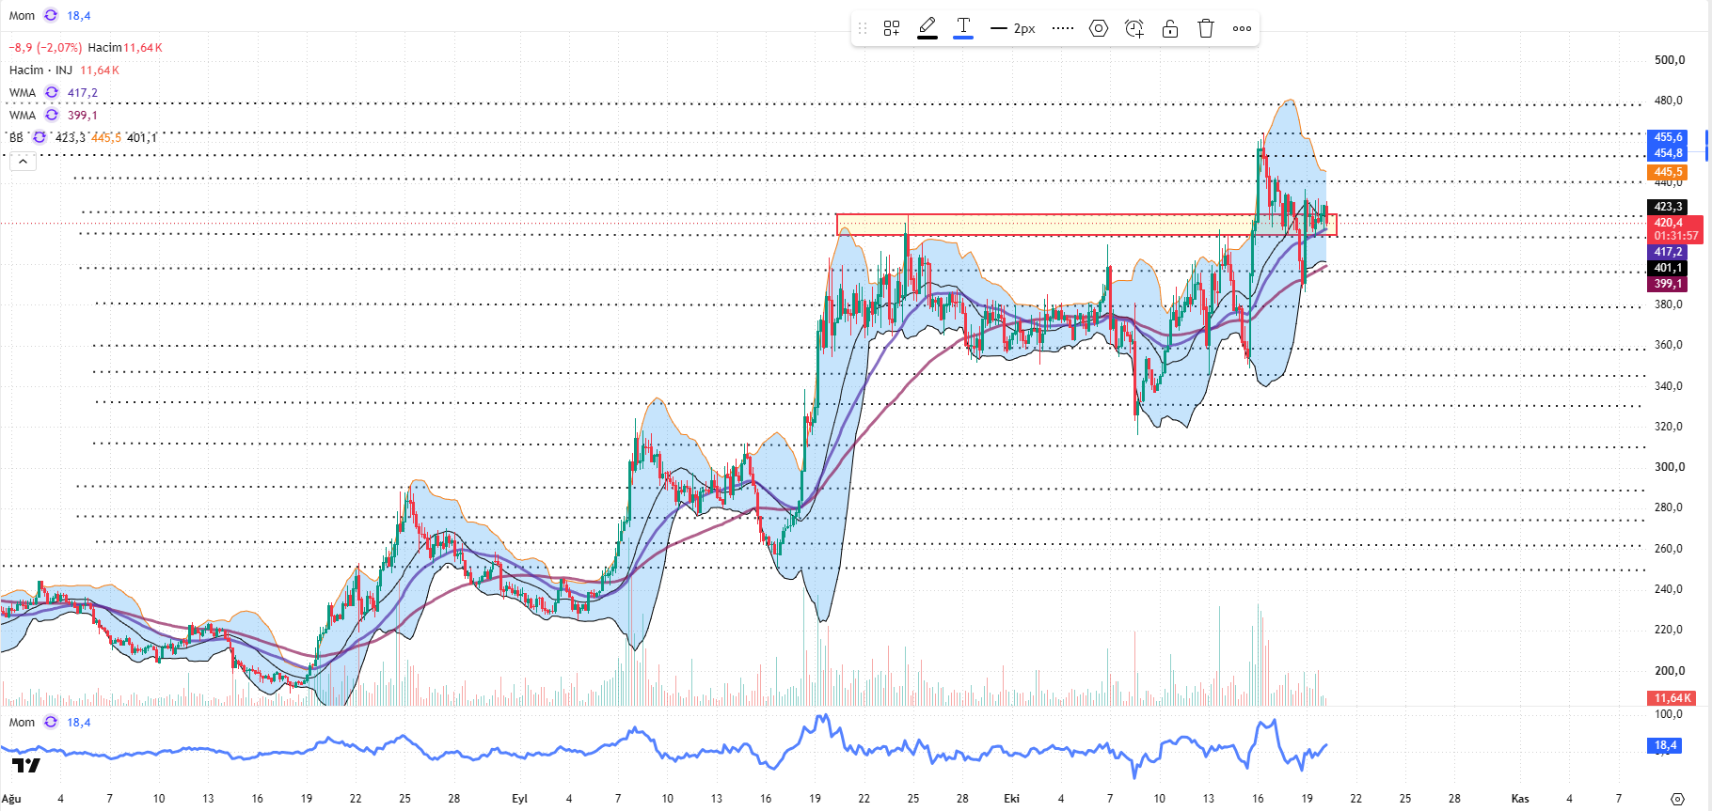Click the refresh icon beside BB indicator

40,137
